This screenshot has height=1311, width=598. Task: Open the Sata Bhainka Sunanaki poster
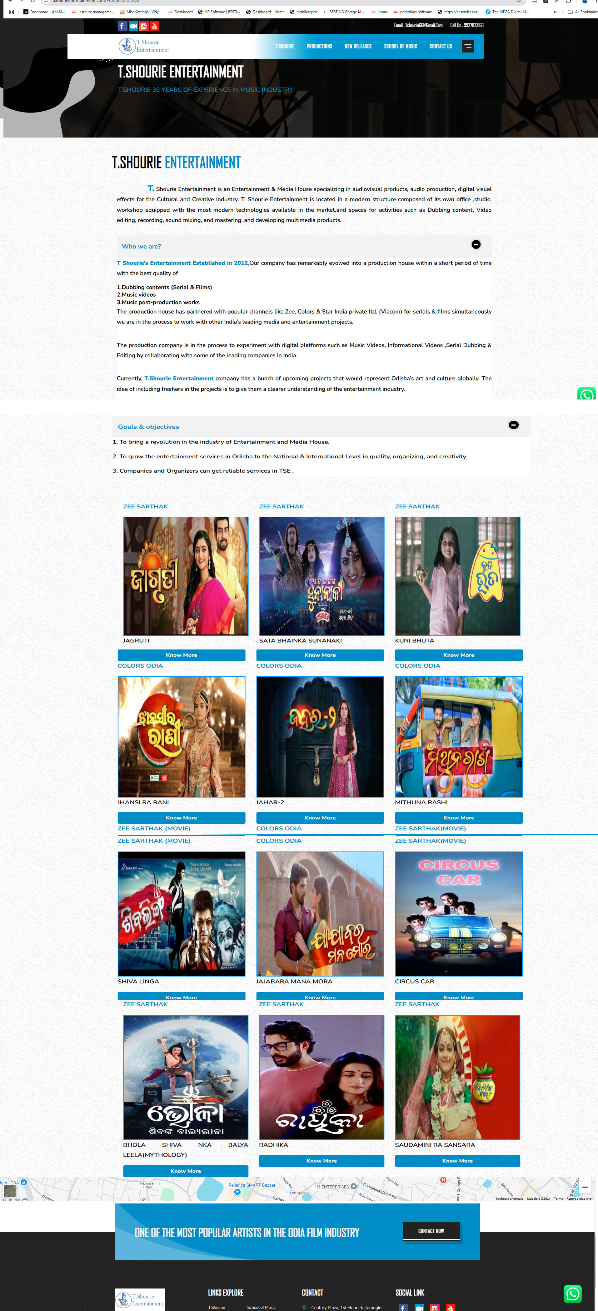[x=322, y=576]
